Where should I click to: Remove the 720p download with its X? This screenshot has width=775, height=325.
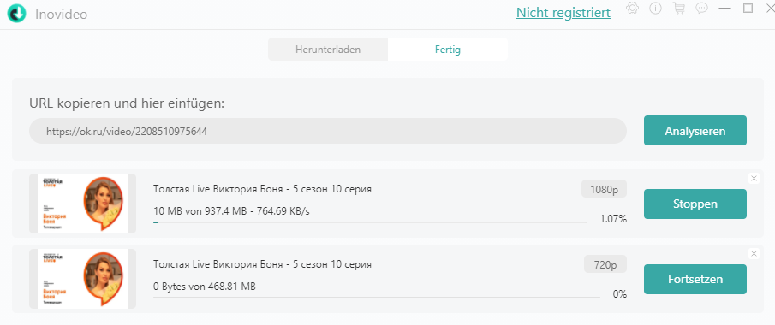click(754, 254)
